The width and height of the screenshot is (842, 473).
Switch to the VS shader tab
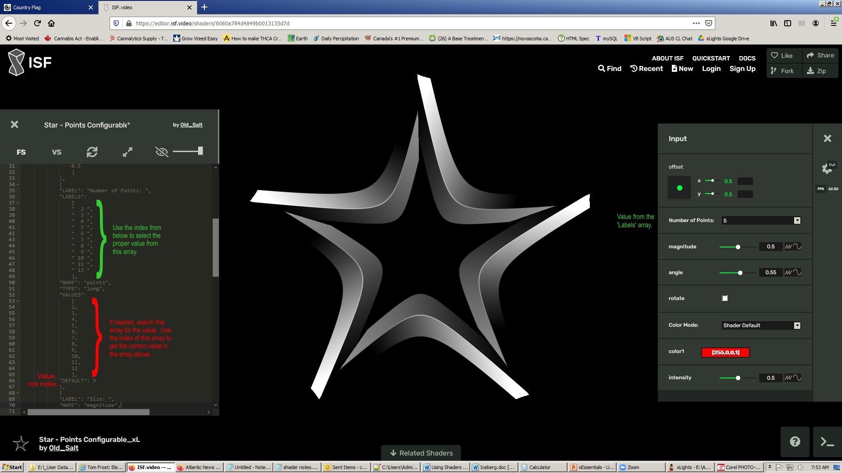pos(57,152)
